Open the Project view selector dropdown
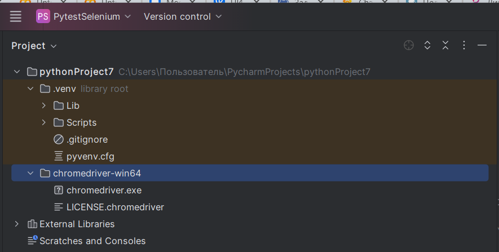This screenshot has width=499, height=252. (34, 46)
